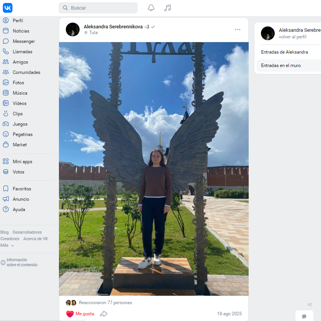
Task: Click the Mini apps grid icon
Action: click(x=6, y=162)
